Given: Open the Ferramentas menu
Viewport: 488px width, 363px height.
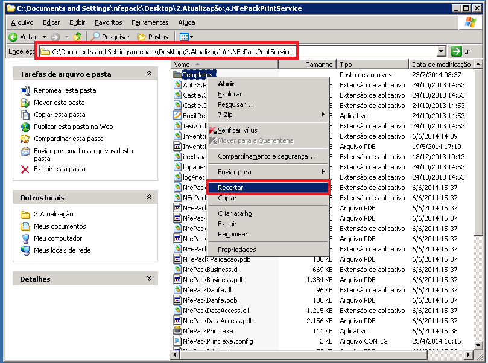Looking at the screenshot, I should coord(150,22).
